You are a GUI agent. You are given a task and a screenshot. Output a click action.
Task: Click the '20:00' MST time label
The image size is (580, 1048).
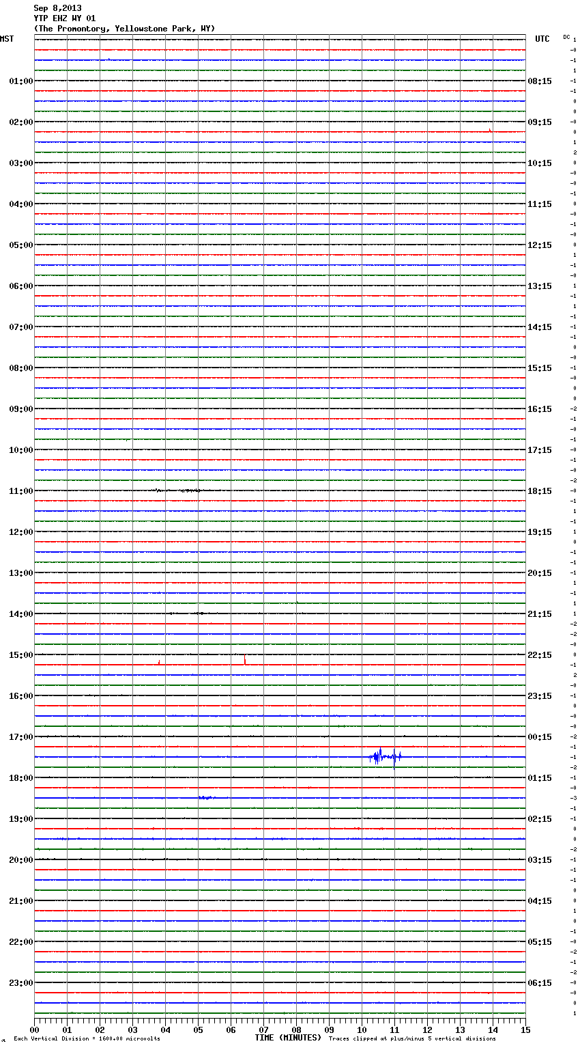click(x=21, y=860)
